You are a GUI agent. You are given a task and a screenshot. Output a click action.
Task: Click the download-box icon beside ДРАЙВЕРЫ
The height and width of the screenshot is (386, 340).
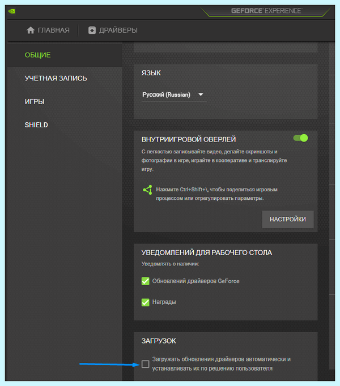(x=92, y=30)
